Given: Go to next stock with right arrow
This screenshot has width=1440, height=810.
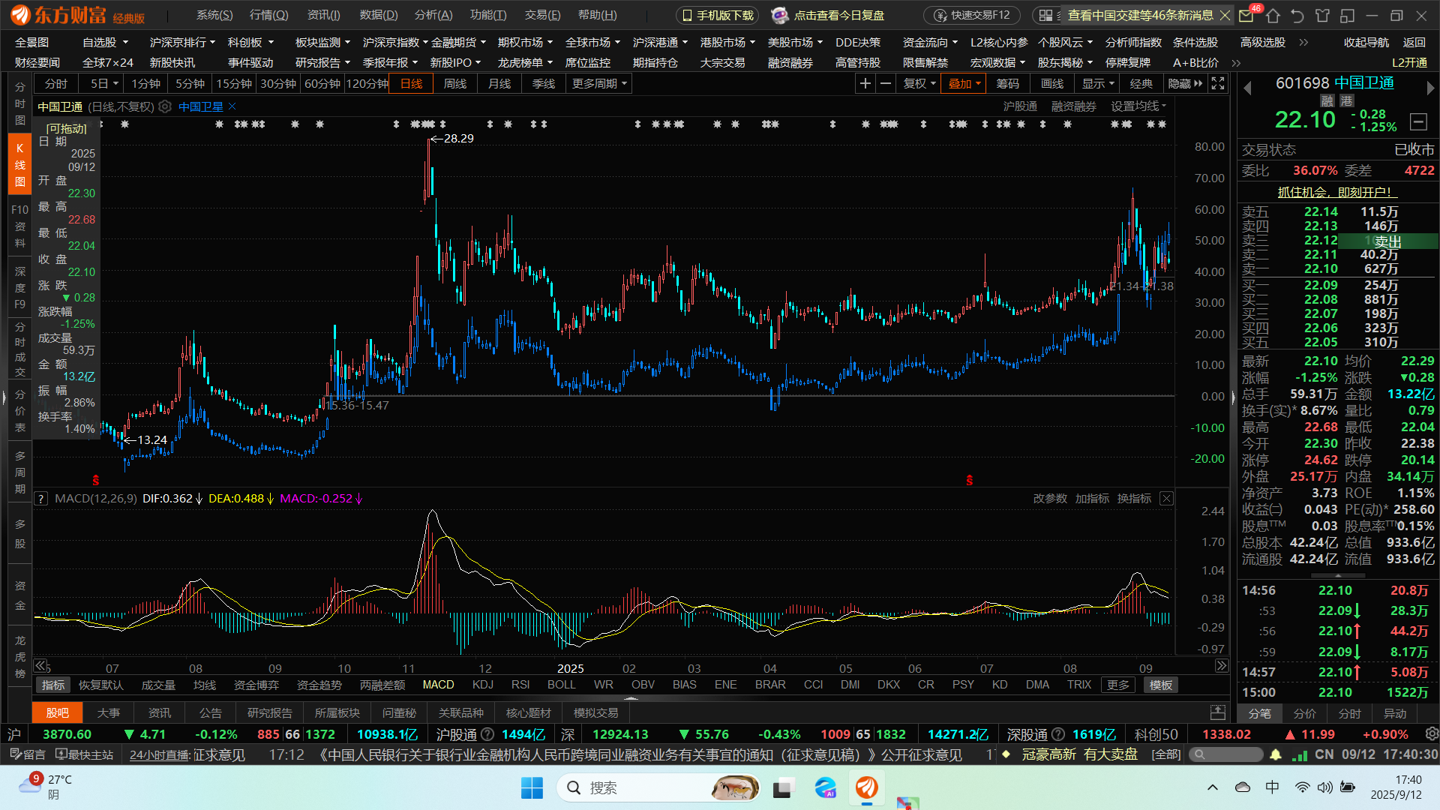Looking at the screenshot, I should (x=1429, y=88).
